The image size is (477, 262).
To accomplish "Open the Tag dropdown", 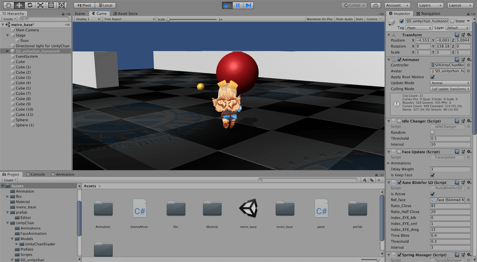I will click(419, 28).
